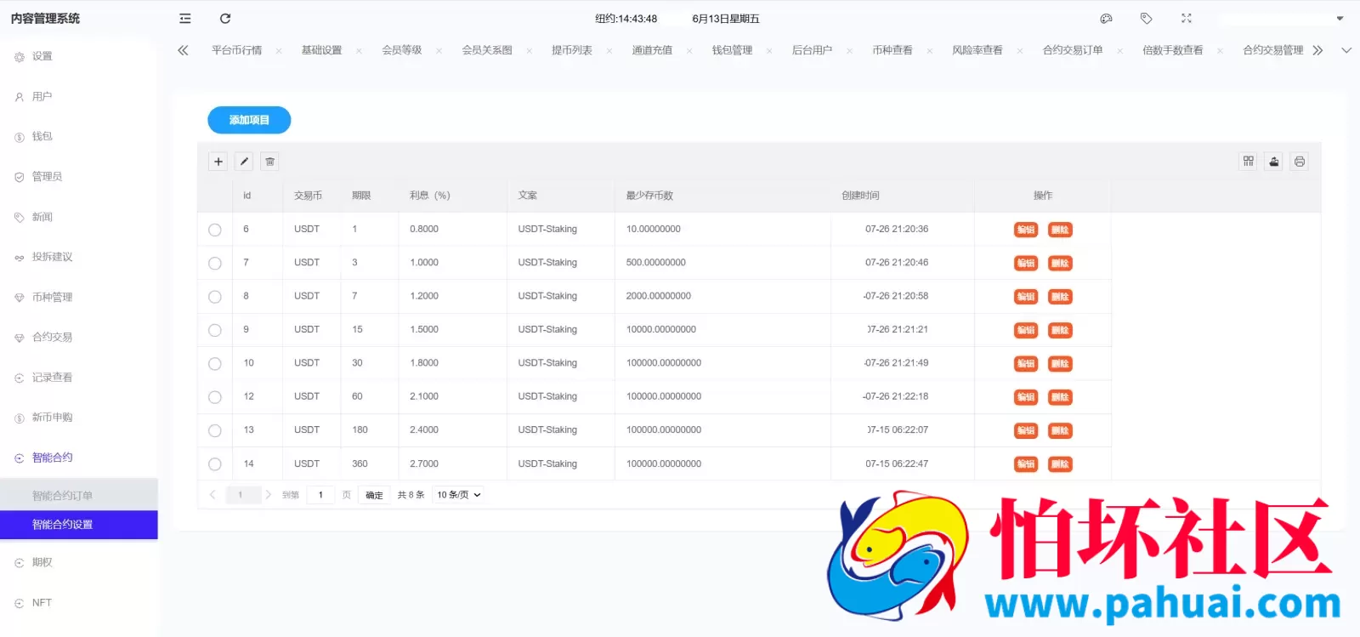Toggle fullscreen with the expand icon
This screenshot has height=637, width=1360.
pos(1187,19)
